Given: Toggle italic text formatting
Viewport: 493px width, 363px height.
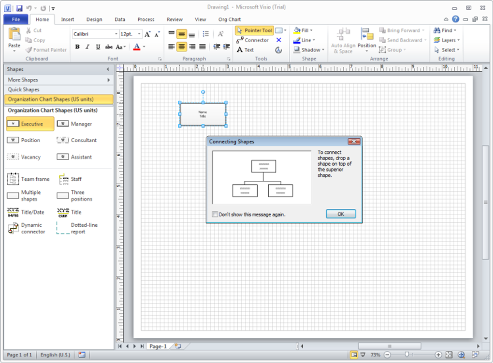Looking at the screenshot, I should point(87,47).
